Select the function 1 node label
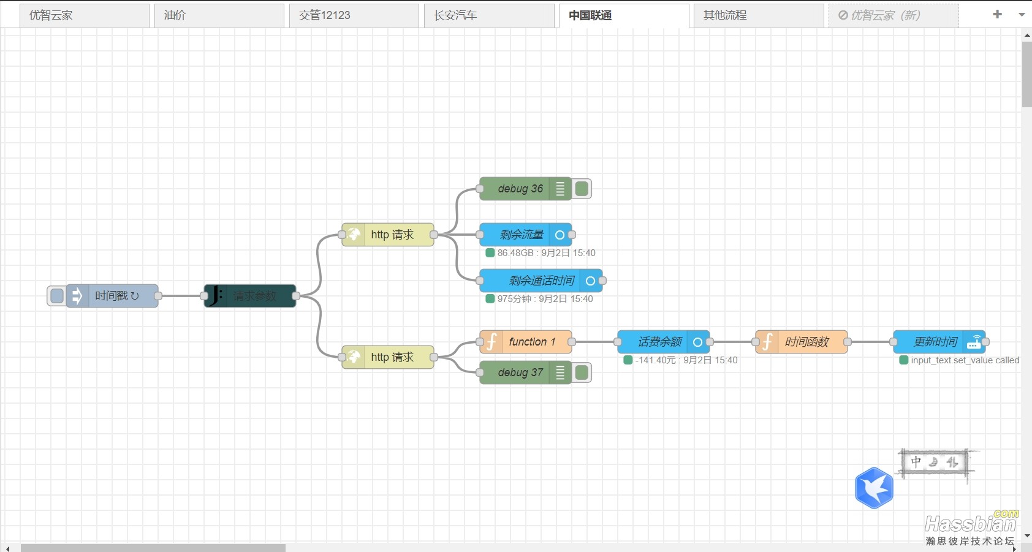Image resolution: width=1032 pixels, height=552 pixels. [x=532, y=342]
